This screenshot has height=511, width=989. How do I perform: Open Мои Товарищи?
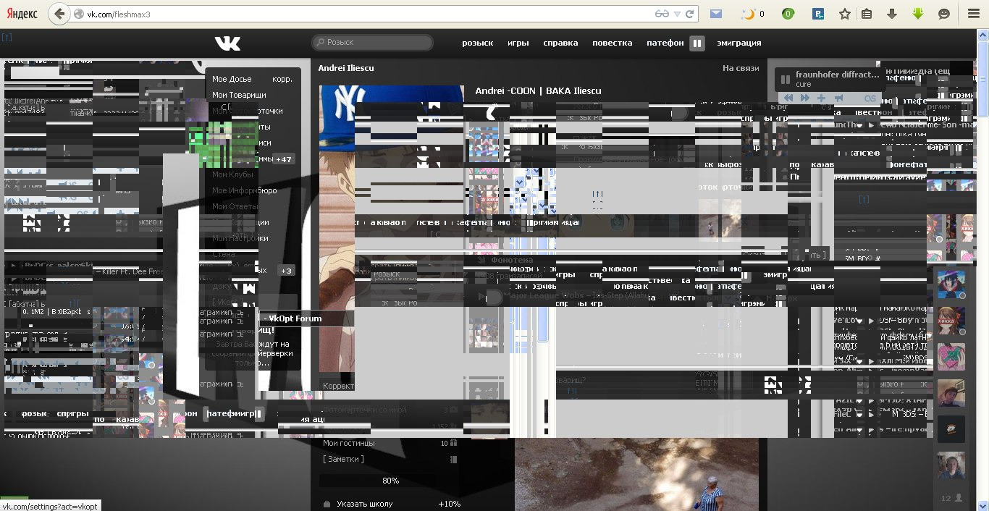pos(239,95)
